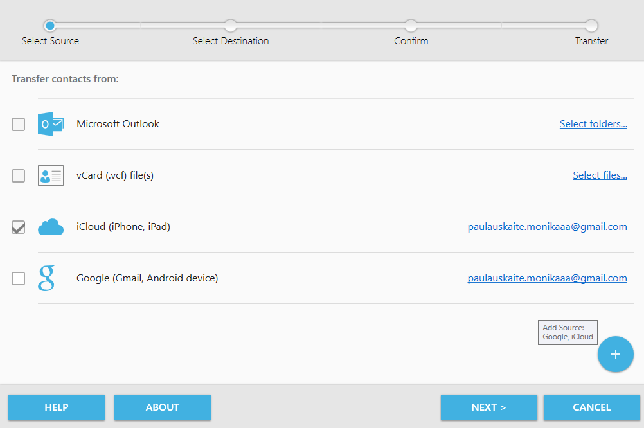This screenshot has width=644, height=428.
Task: Click the HELP button
Action: tap(57, 407)
